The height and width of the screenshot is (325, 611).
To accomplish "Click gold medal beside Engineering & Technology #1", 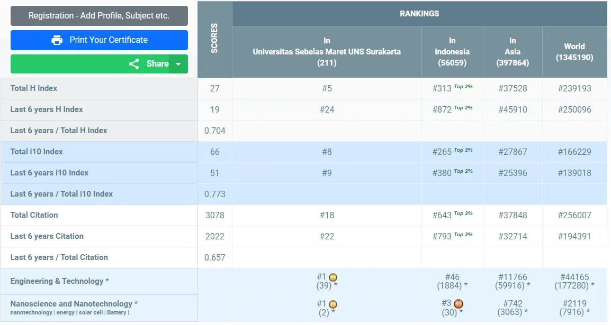I will 333,277.
